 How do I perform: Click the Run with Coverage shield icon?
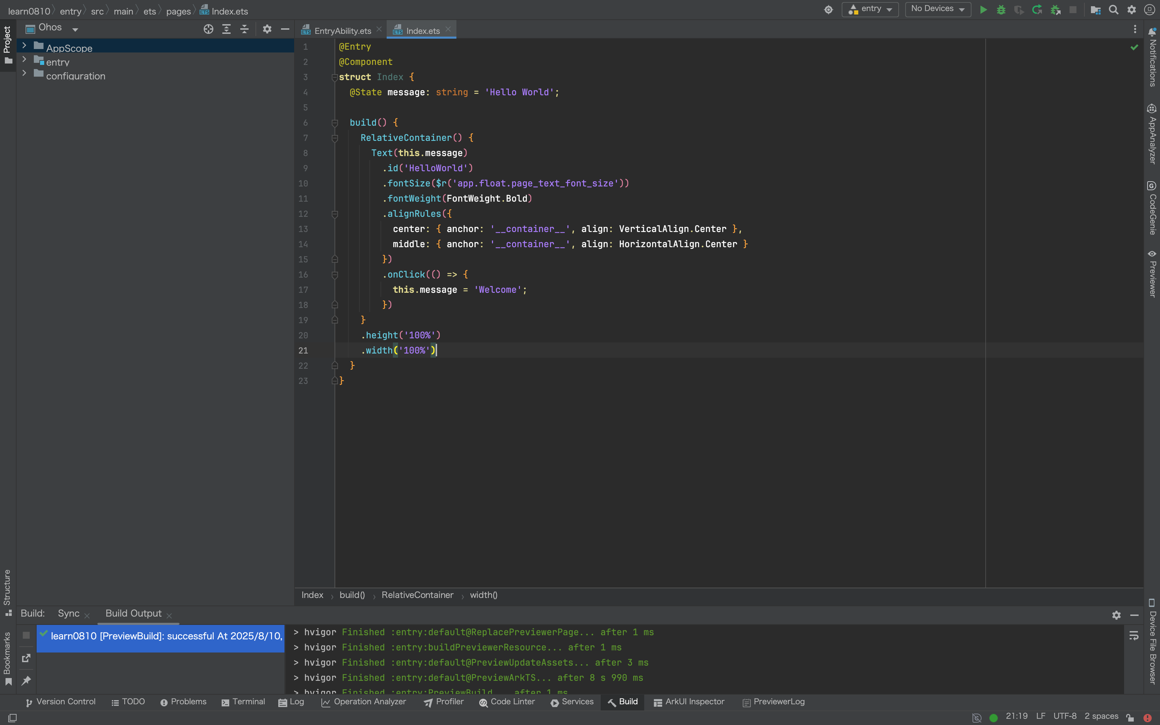coord(1018,10)
